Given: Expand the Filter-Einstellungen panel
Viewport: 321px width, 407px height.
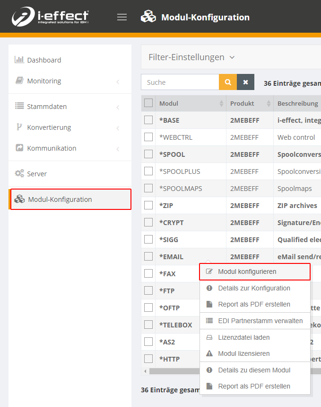Looking at the screenshot, I should (191, 57).
